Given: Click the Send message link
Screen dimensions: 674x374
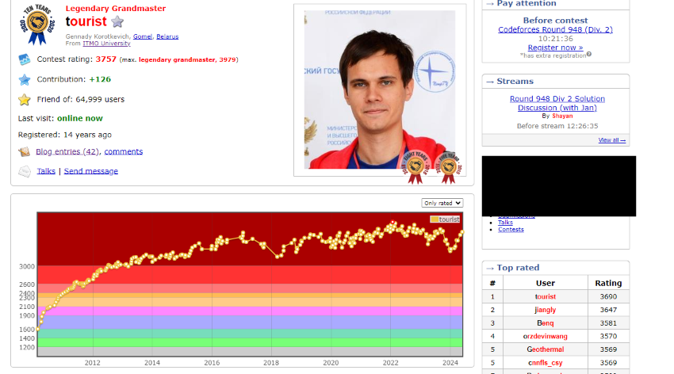Looking at the screenshot, I should 90,171.
